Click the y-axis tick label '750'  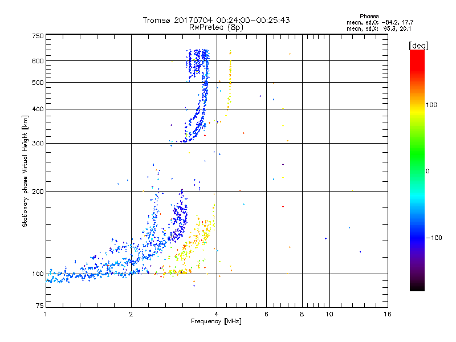coord(38,36)
